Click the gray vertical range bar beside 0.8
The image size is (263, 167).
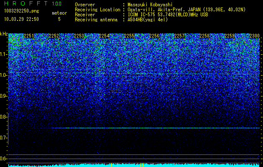[x=8, y=129]
